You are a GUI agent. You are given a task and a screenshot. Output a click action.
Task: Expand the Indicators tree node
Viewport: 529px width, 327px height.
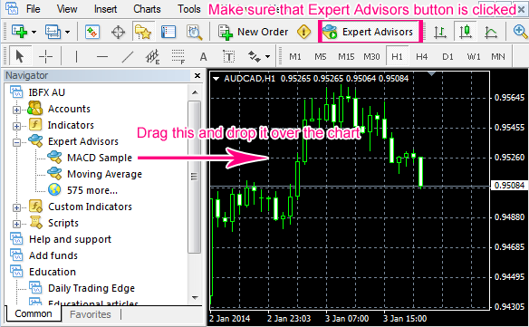coord(16,126)
